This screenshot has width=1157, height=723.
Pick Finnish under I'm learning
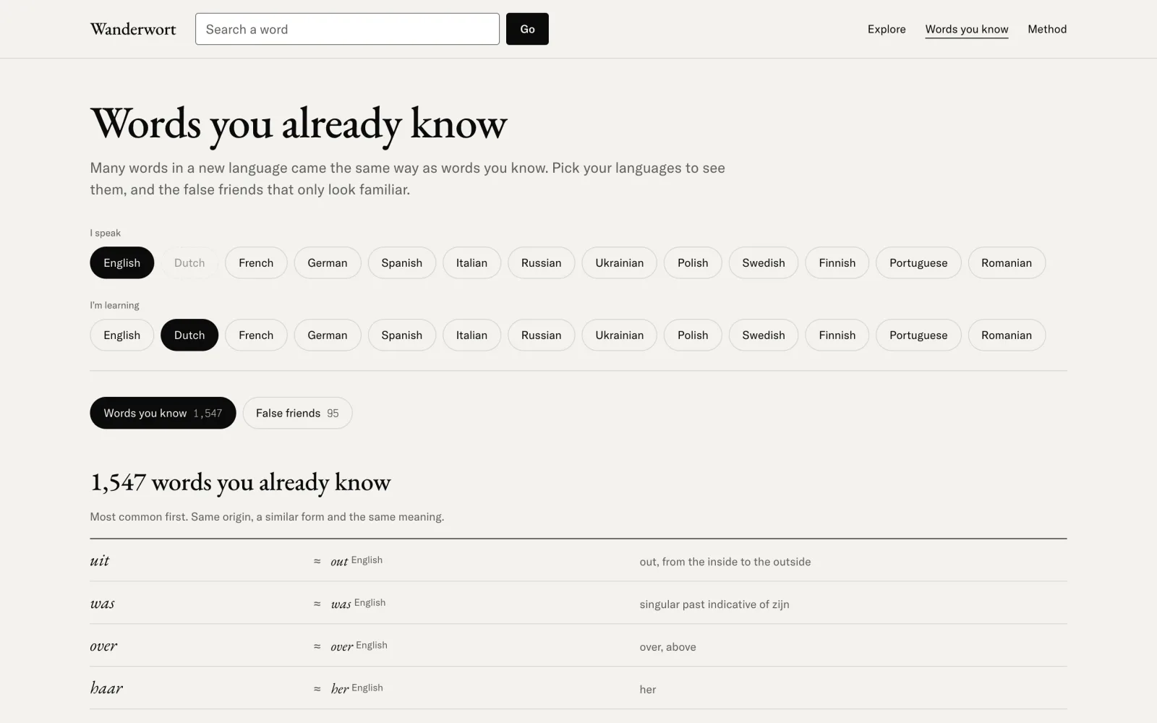point(837,335)
